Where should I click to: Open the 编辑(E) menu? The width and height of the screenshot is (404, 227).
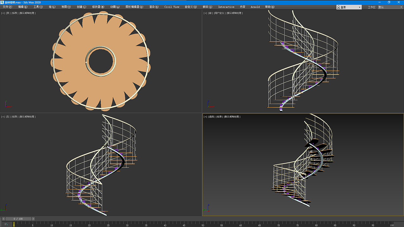coord(23,7)
